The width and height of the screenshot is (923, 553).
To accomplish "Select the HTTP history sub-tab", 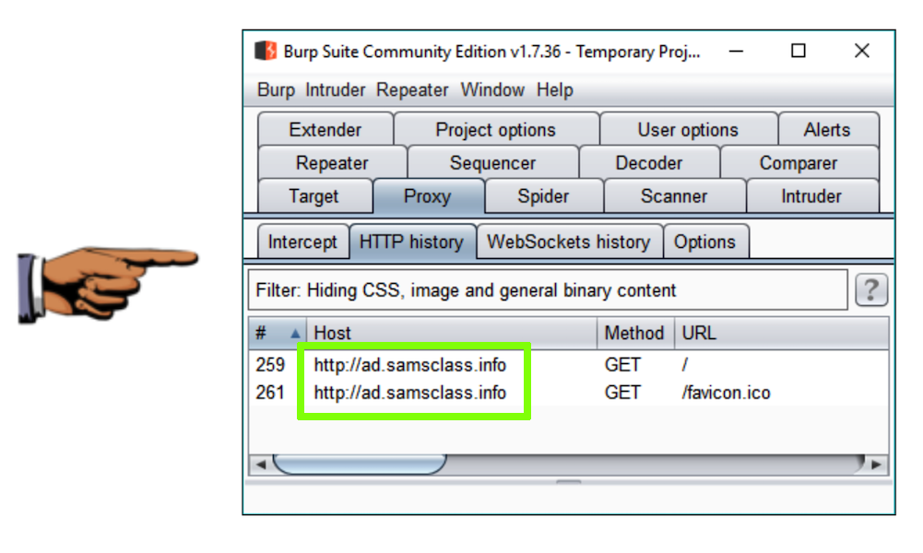I will click(411, 241).
